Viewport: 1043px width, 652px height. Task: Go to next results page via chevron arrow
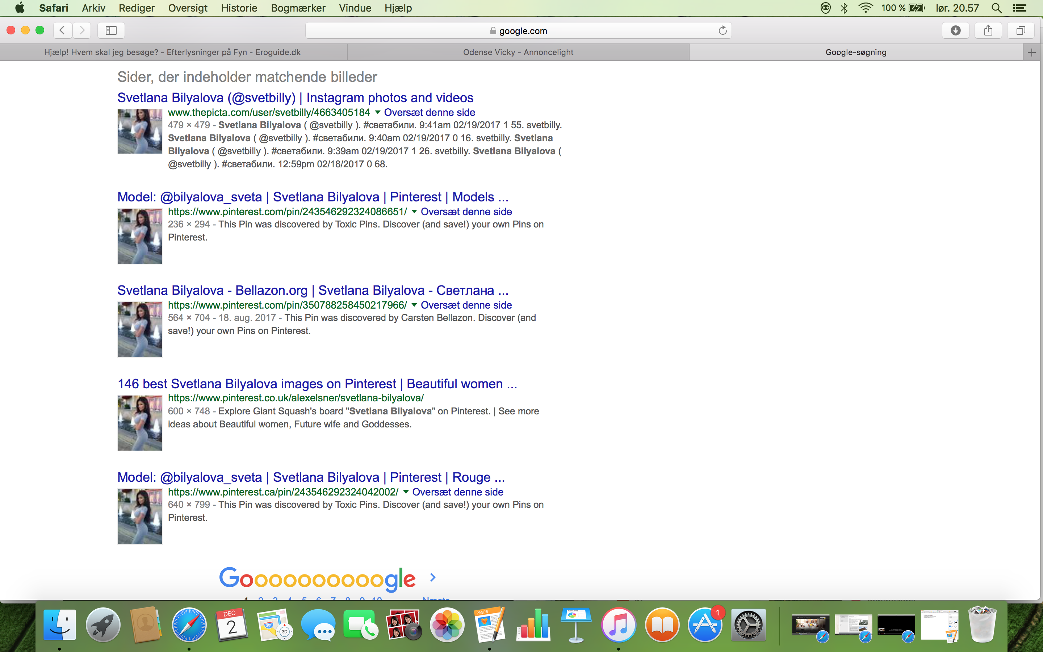click(433, 577)
